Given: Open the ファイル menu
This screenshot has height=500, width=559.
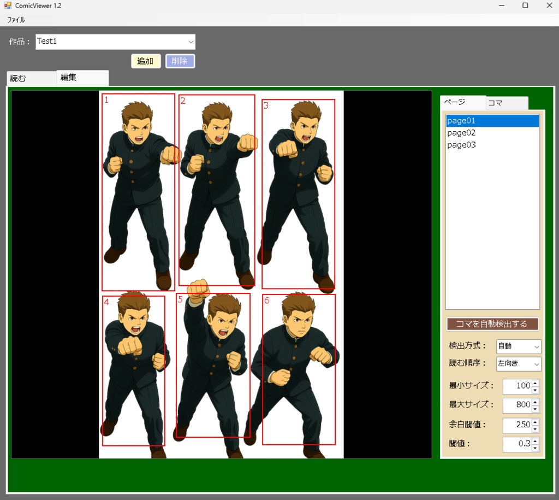Looking at the screenshot, I should pos(15,19).
